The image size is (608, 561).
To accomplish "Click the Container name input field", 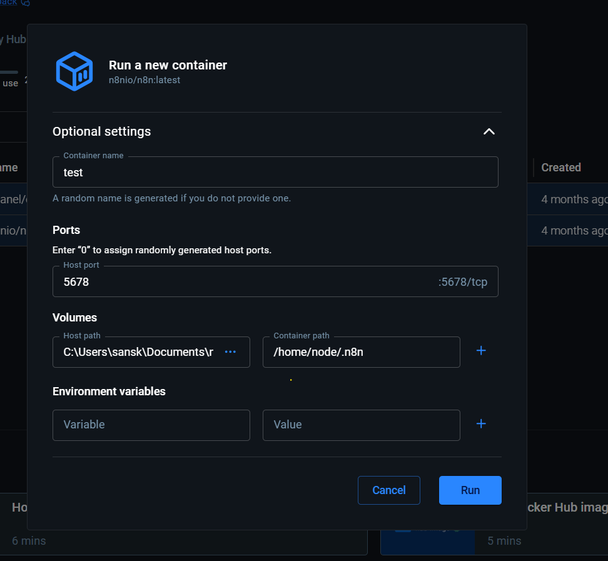I will pos(275,172).
